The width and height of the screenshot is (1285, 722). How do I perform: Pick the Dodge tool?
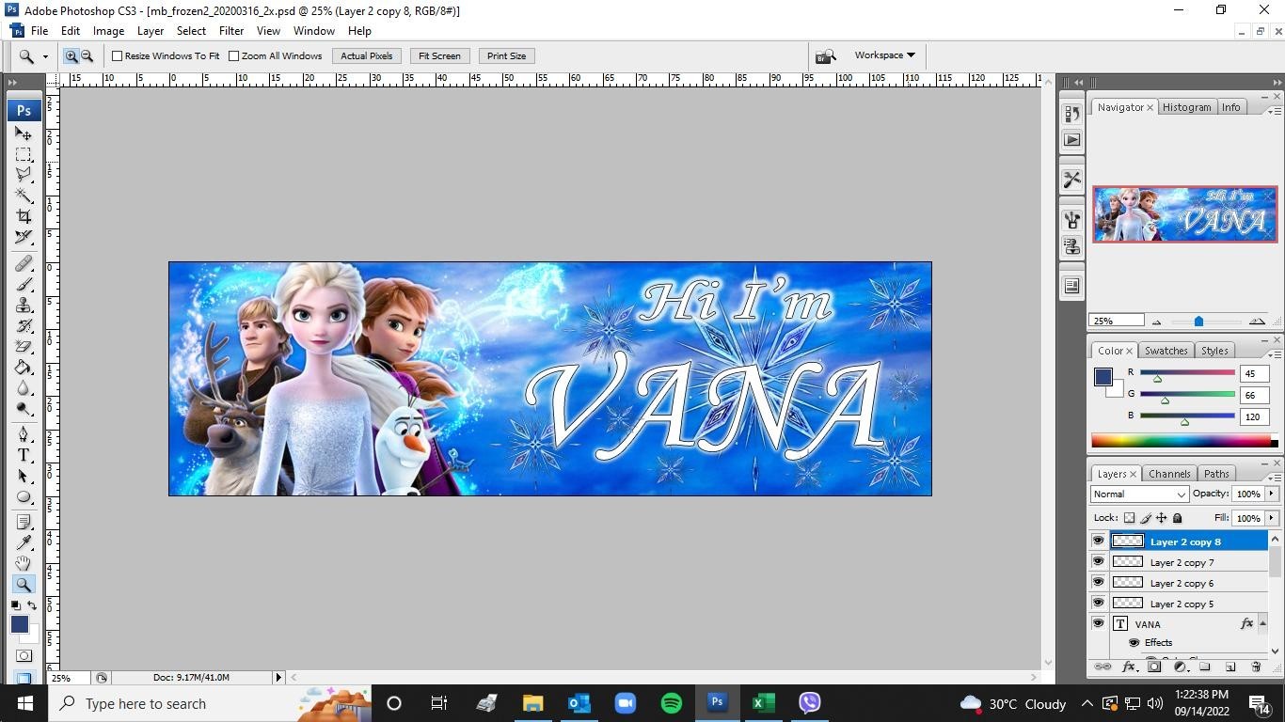pos(24,409)
